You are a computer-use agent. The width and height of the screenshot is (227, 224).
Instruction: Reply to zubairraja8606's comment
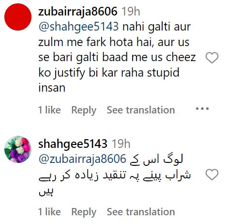coord(84,110)
